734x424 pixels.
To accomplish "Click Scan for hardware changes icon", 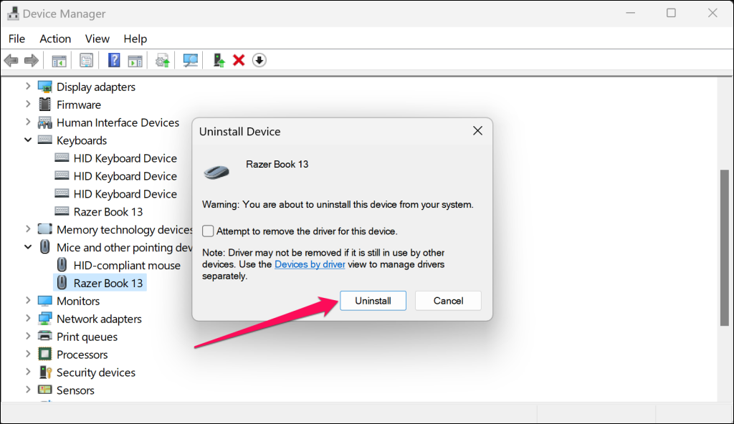I will 190,61.
